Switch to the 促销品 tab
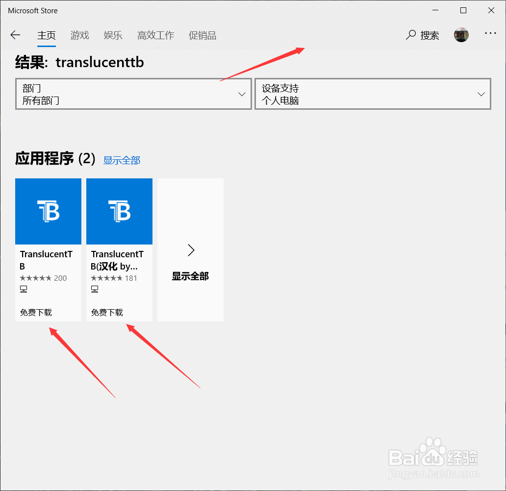Viewport: 506px width, 491px height. 202,35
